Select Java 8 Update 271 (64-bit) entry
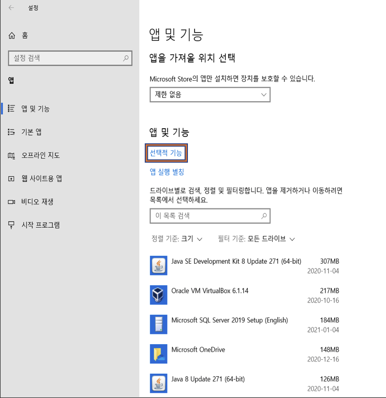Image resolution: width=386 pixels, height=398 pixels. (244, 383)
